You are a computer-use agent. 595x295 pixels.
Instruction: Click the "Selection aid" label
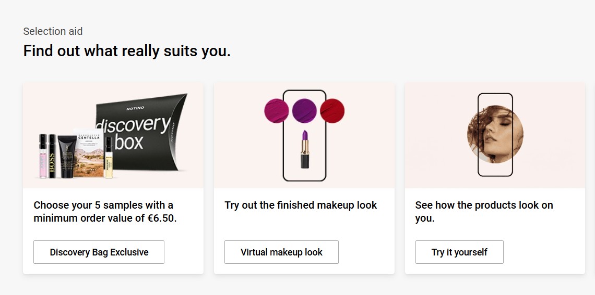[53, 31]
